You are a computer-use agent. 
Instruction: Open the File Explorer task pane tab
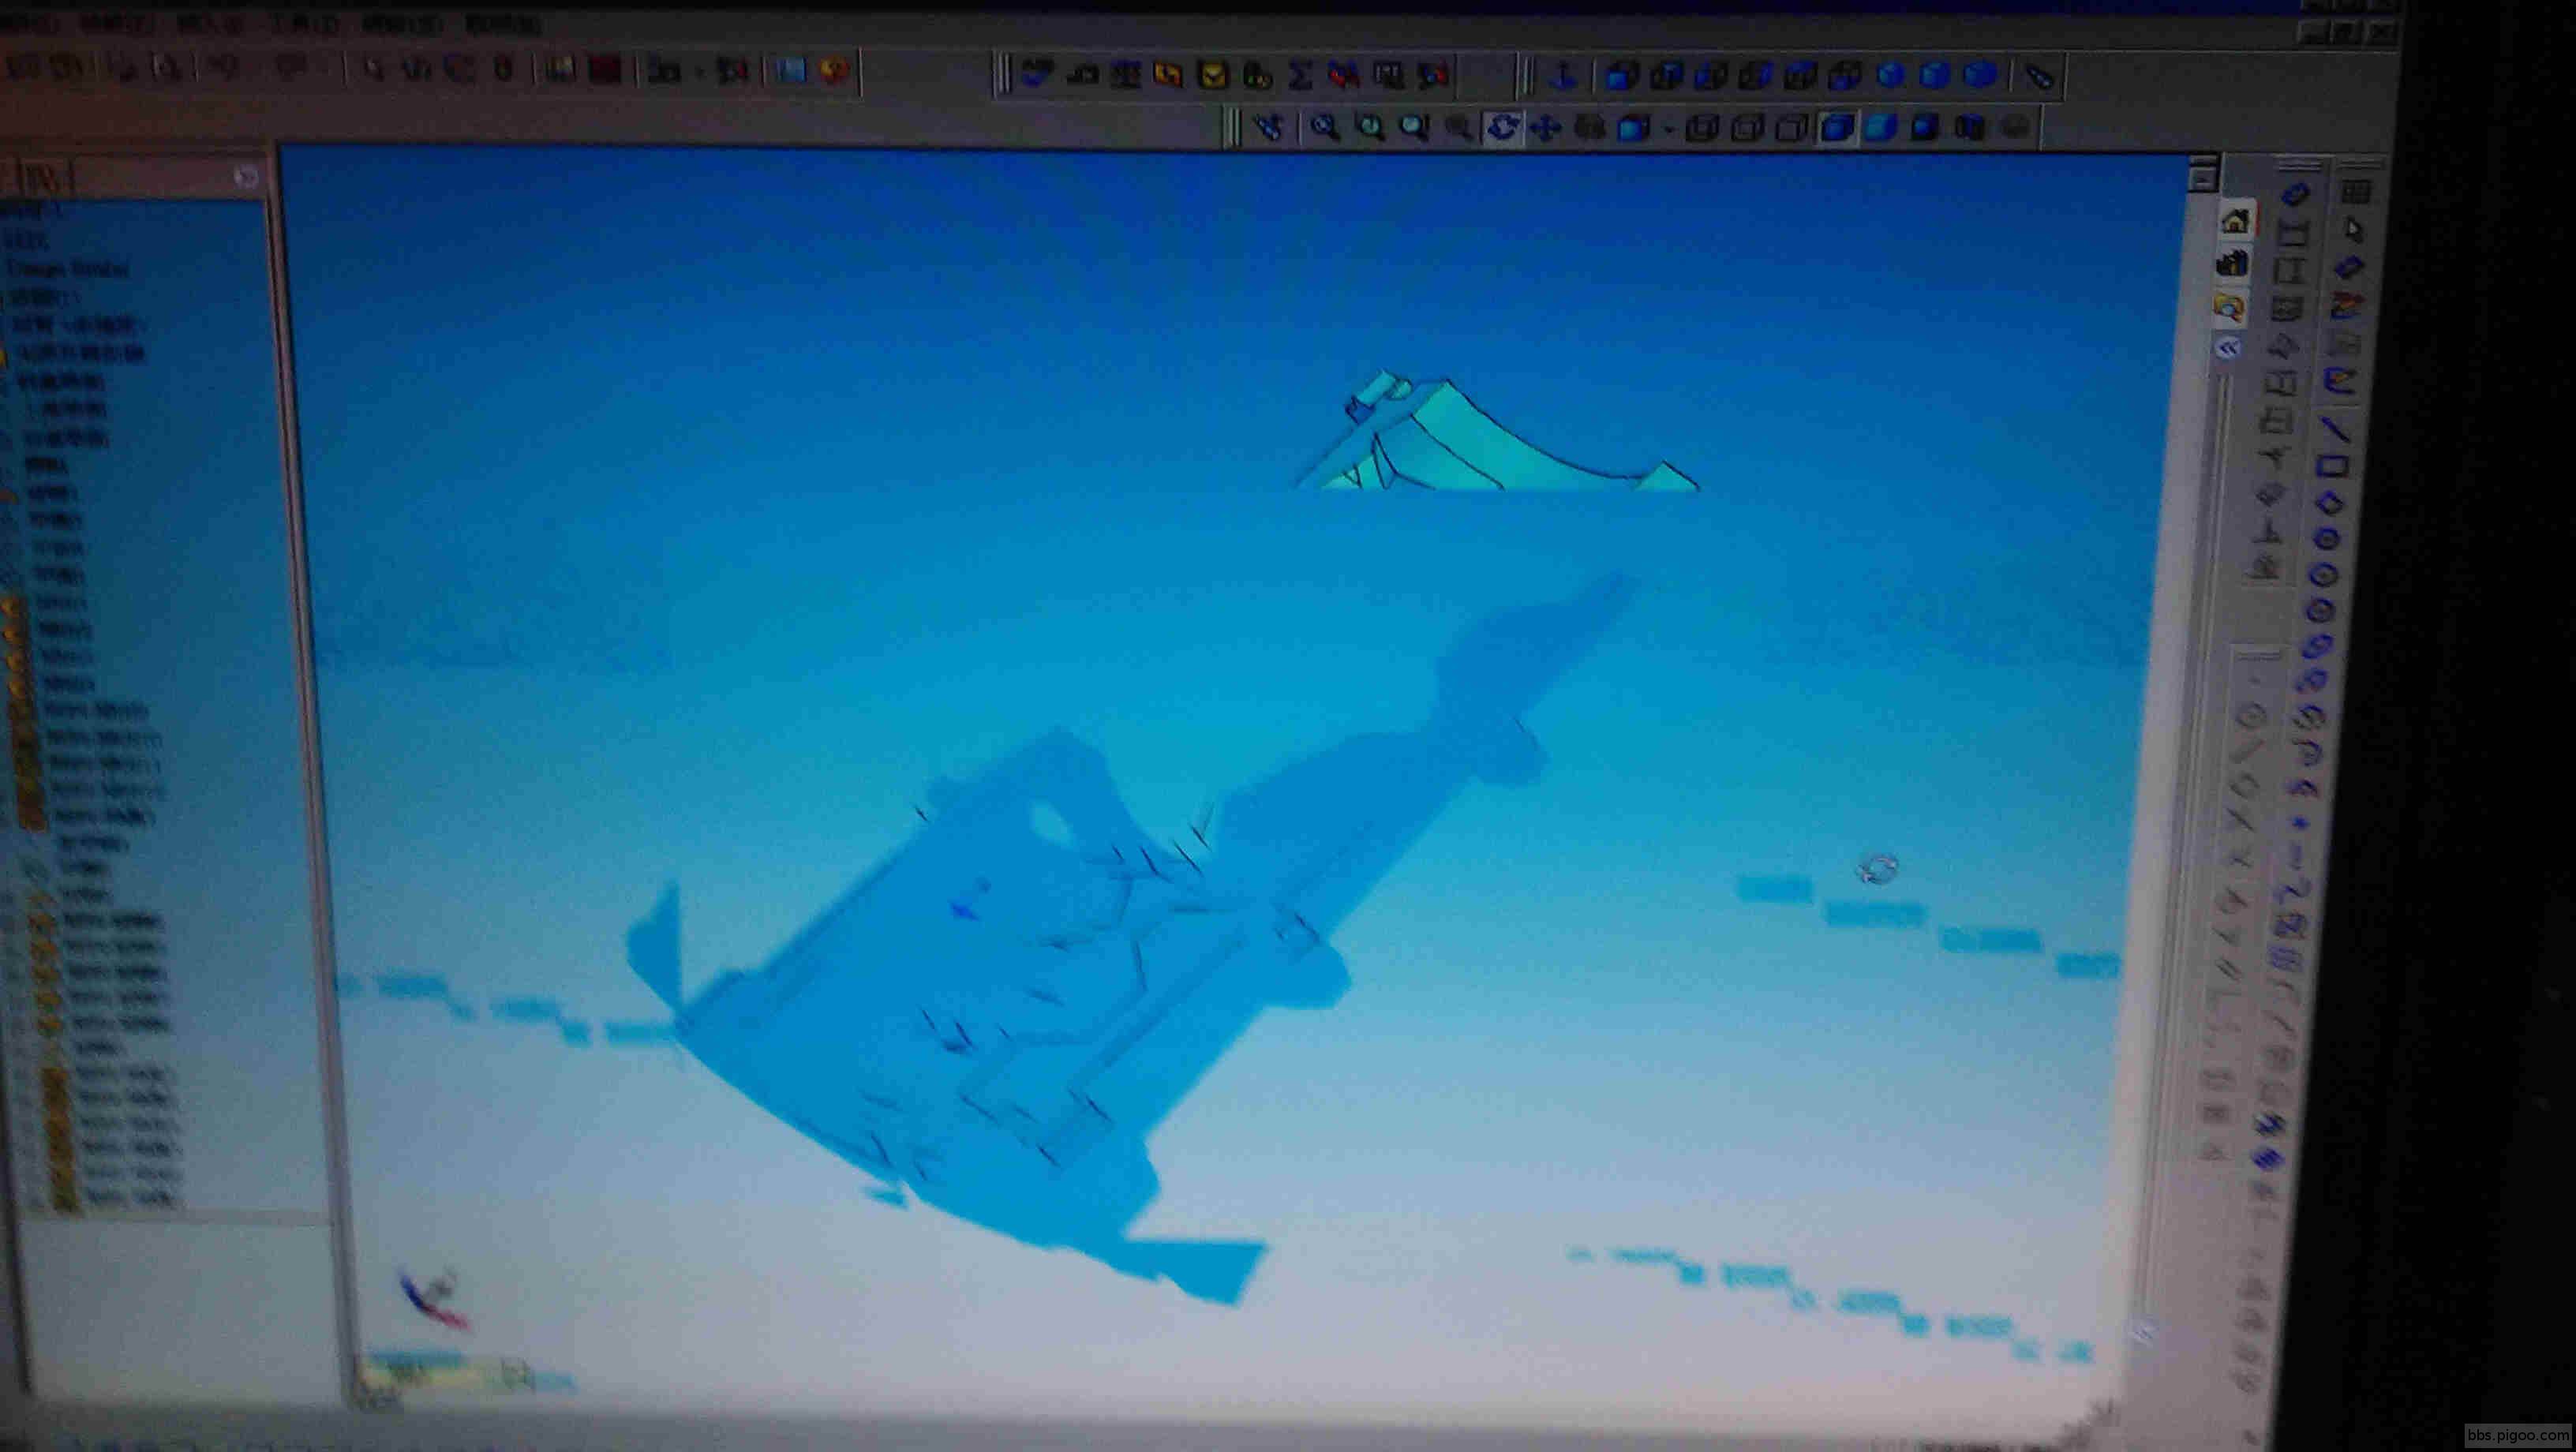[2230, 308]
